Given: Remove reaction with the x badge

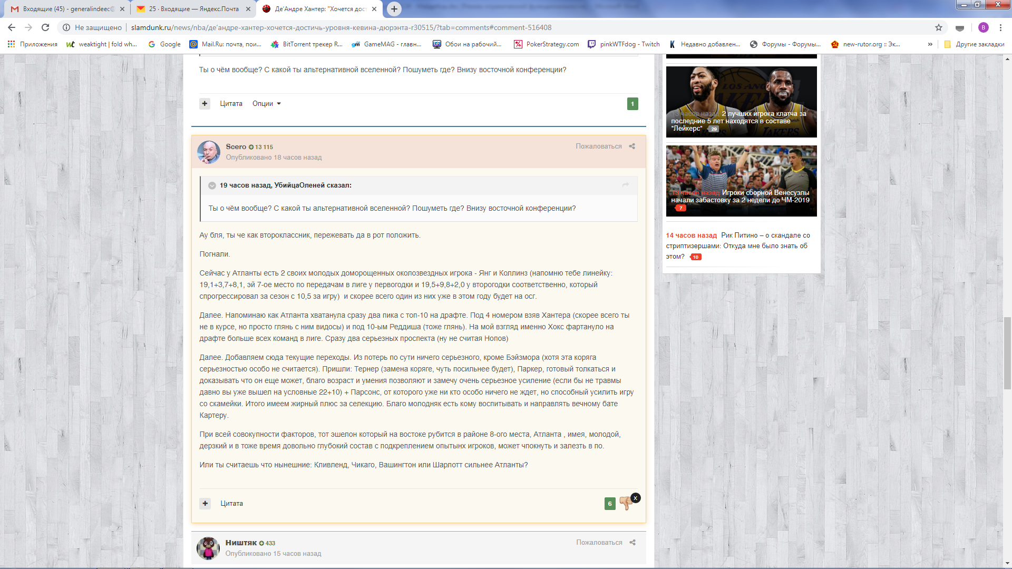Looking at the screenshot, I should (x=635, y=498).
